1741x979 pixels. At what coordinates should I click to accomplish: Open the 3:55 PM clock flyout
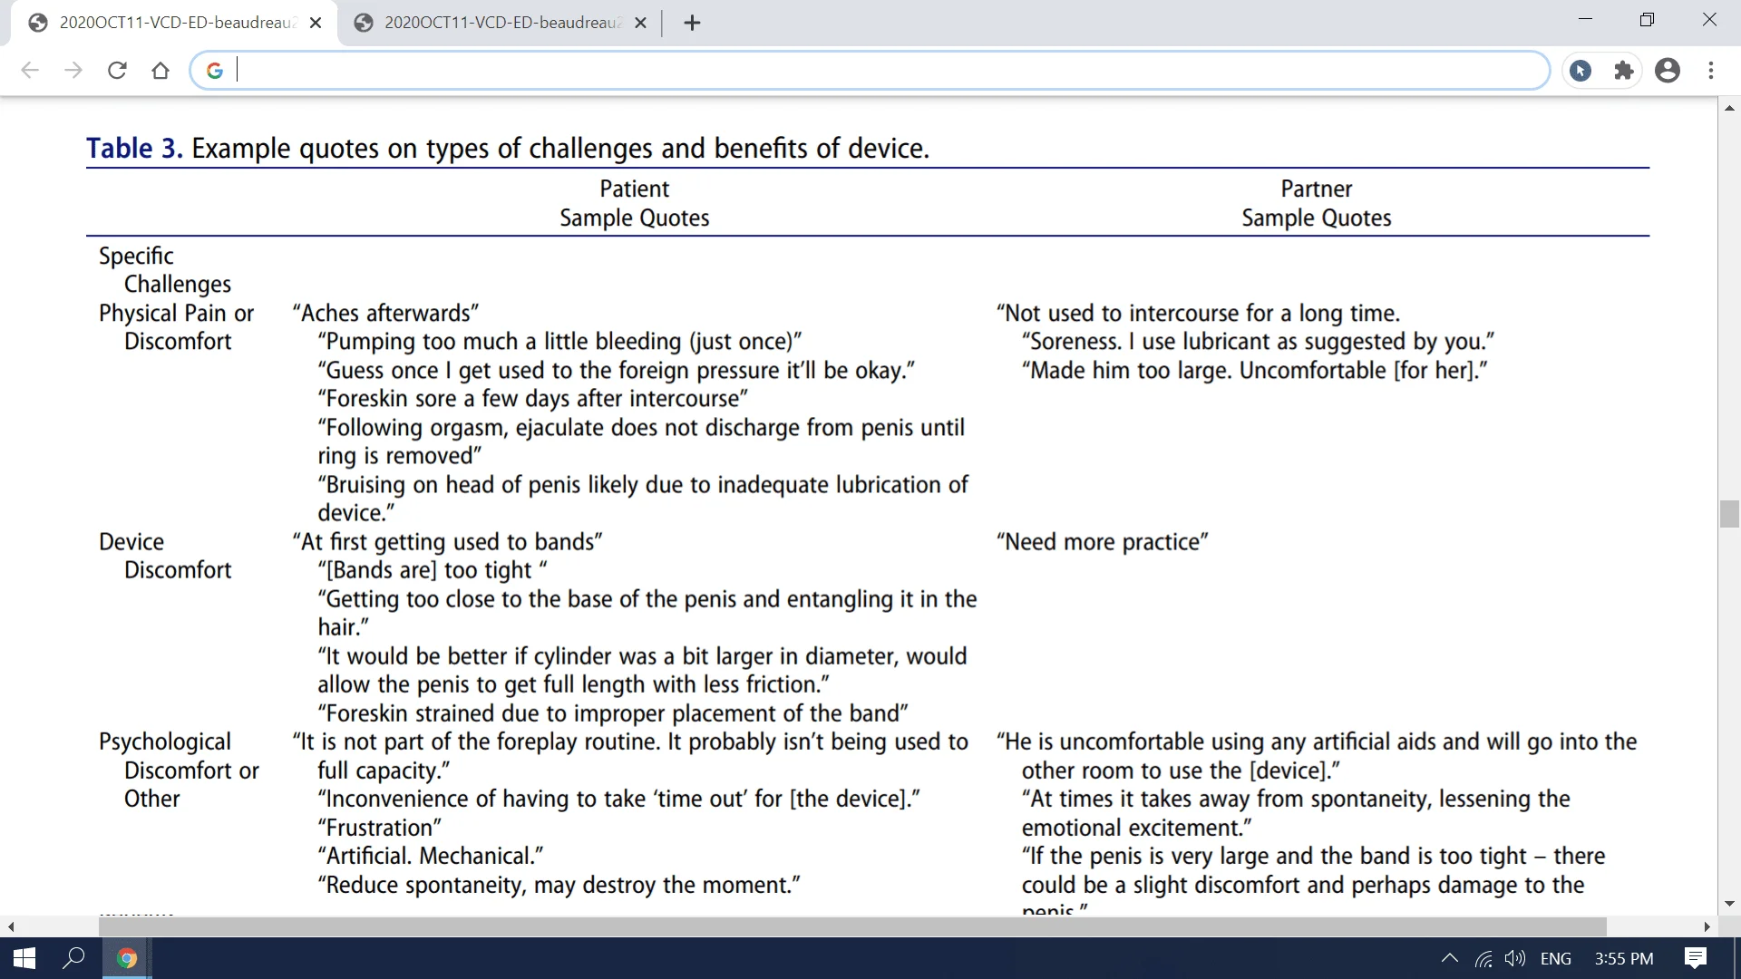1624,958
